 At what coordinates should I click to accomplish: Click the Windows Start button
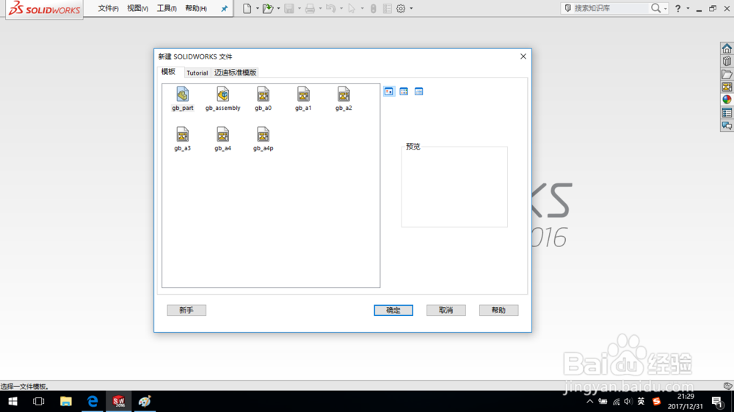12,401
